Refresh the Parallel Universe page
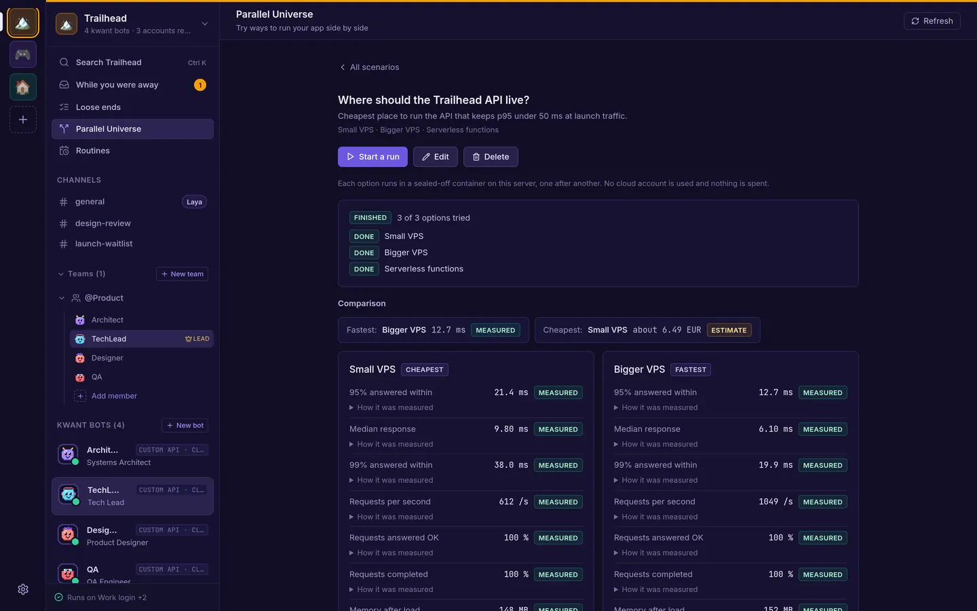 (932, 21)
